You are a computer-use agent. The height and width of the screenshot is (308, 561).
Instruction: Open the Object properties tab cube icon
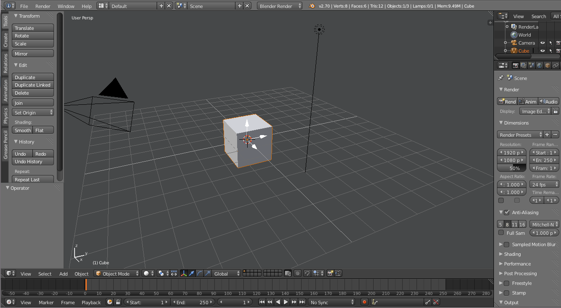tap(547, 66)
